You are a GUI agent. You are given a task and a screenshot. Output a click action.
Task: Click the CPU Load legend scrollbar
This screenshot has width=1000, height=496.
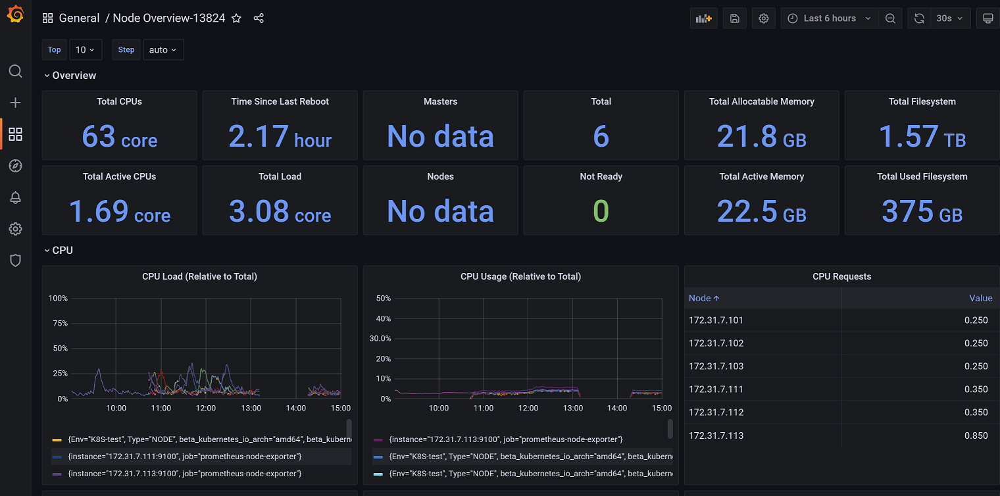tap(349, 428)
